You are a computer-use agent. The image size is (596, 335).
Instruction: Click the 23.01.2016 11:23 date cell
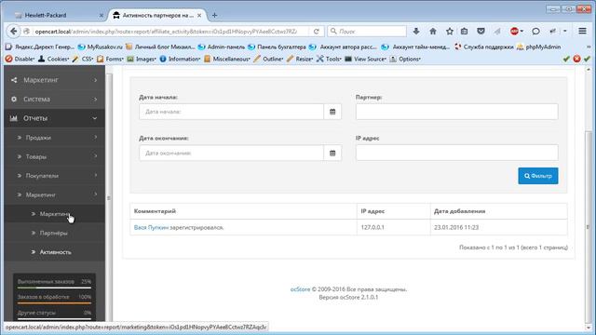(x=499, y=227)
